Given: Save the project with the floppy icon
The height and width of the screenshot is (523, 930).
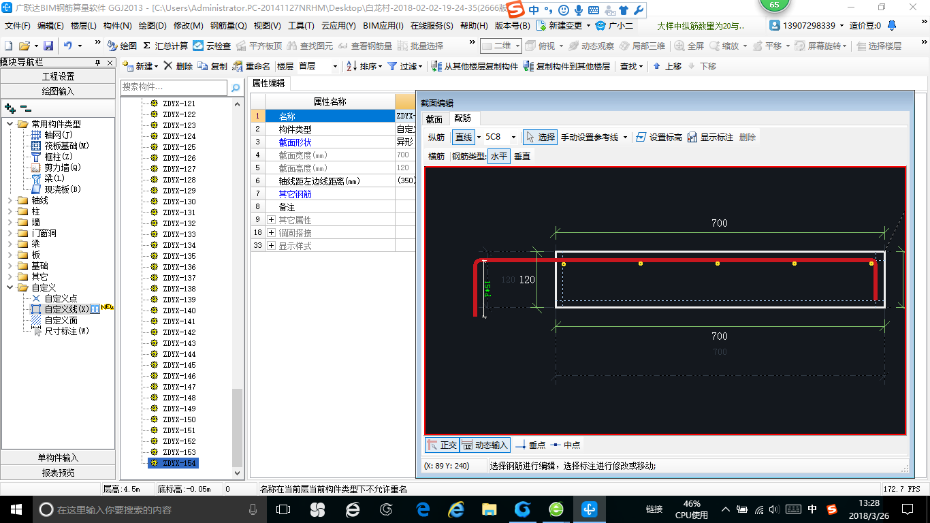Looking at the screenshot, I should [48, 46].
